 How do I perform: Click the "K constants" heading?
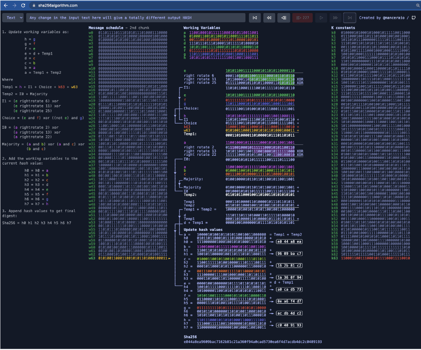[x=343, y=27]
